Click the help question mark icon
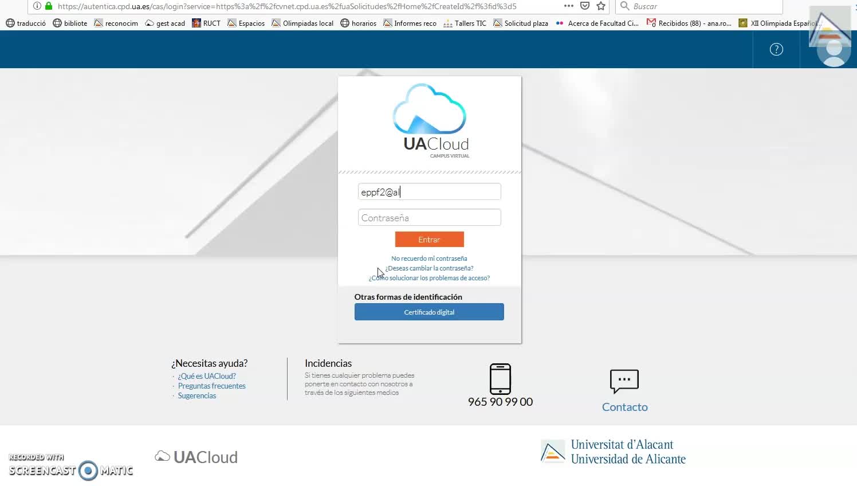857x486 pixels. [x=776, y=49]
